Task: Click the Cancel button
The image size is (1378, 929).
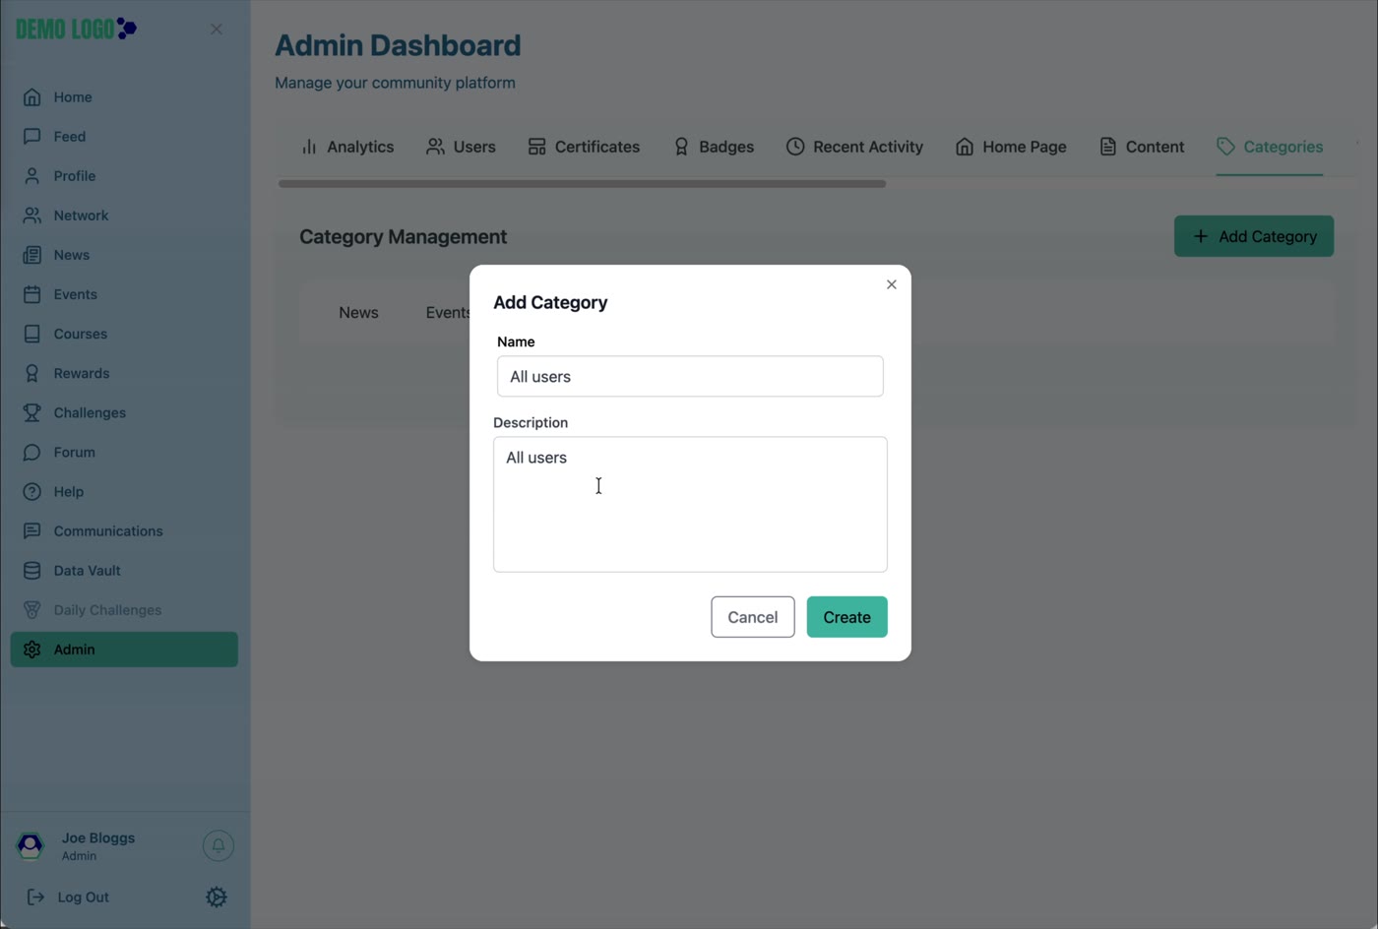Action: coord(753,617)
